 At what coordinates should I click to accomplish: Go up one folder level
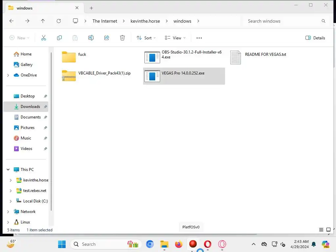(43, 21)
